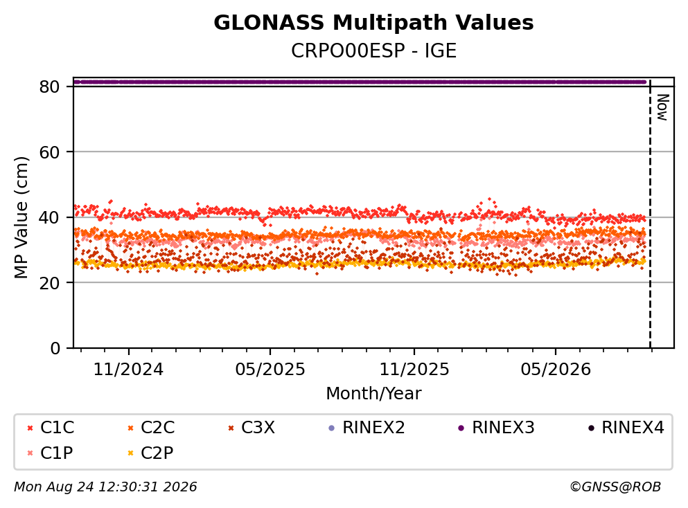Click the CRPO00ESP - IGE subtitle
688x508 pixels.
374,51
